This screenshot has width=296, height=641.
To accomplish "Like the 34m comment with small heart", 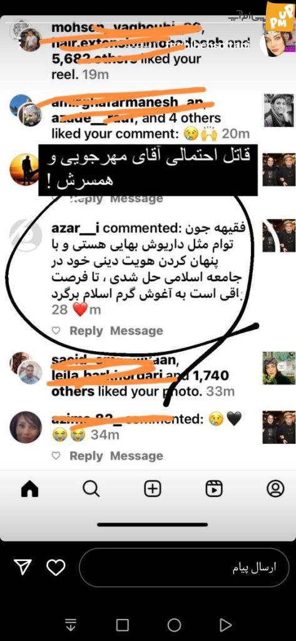I will point(56,456).
